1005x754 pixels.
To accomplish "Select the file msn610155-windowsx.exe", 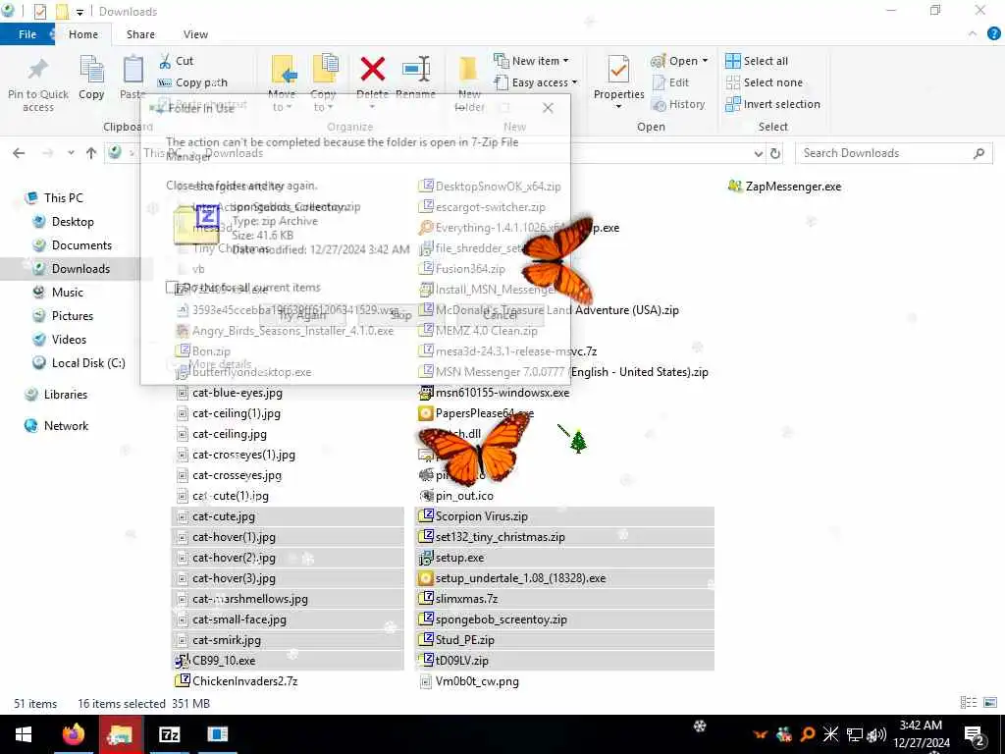I will coord(502,393).
